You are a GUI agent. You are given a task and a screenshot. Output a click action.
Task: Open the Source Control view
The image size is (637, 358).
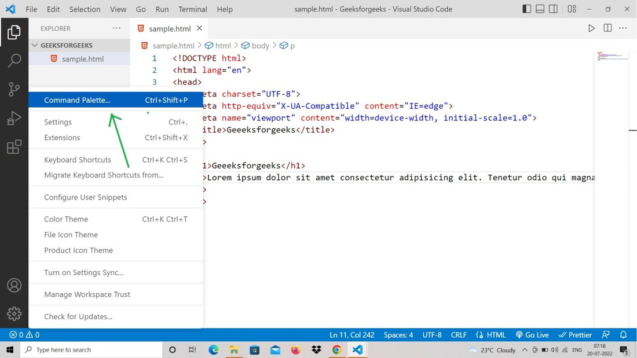point(14,89)
